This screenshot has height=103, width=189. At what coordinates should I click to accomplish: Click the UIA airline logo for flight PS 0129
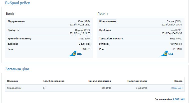coord(75,54)
